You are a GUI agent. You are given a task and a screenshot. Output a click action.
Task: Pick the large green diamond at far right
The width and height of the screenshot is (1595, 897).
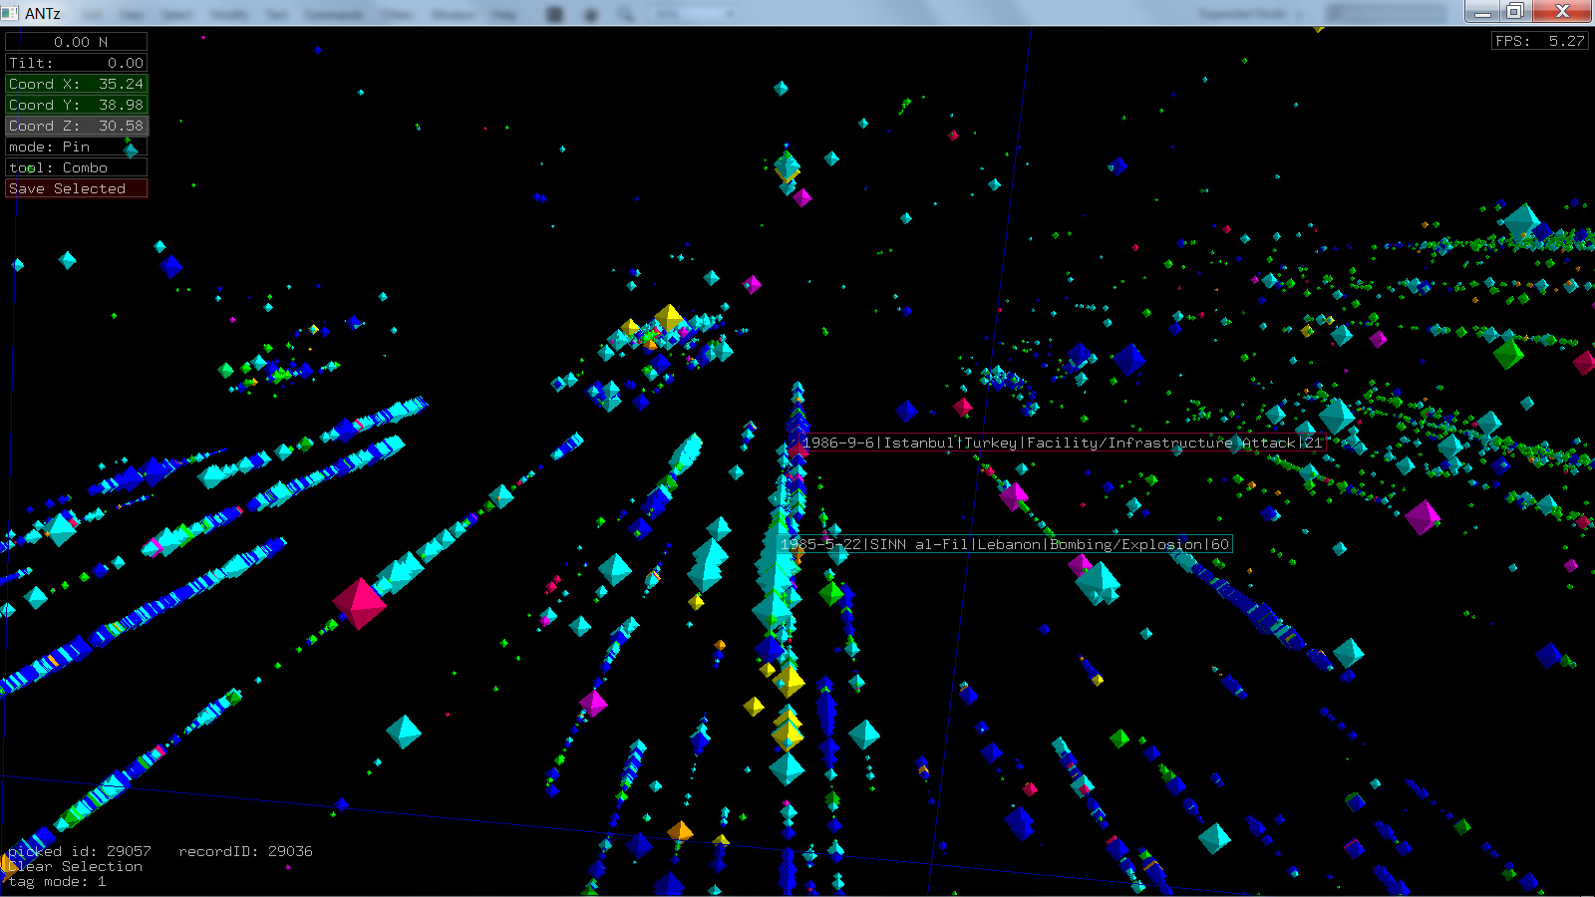[1507, 353]
